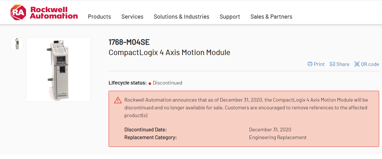This screenshot has height=159, width=382.
Task: Click the Print link text
Action: pyautogui.click(x=319, y=64)
